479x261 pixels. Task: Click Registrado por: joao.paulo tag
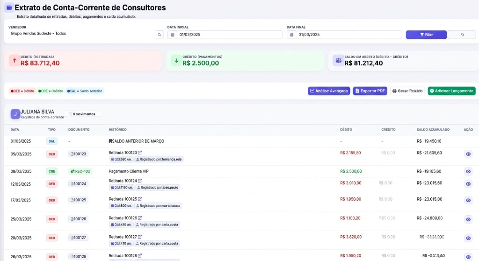(158, 188)
